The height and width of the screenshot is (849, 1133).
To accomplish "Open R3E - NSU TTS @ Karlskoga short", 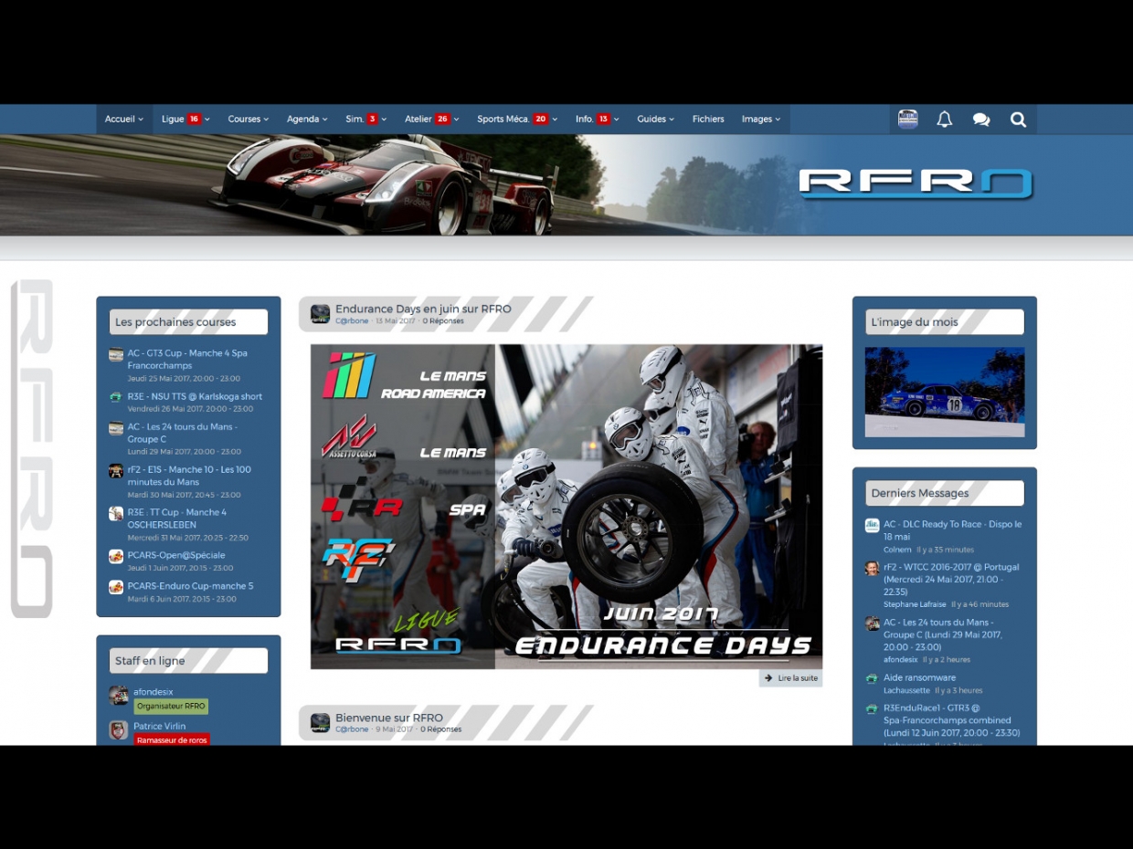I will [195, 397].
